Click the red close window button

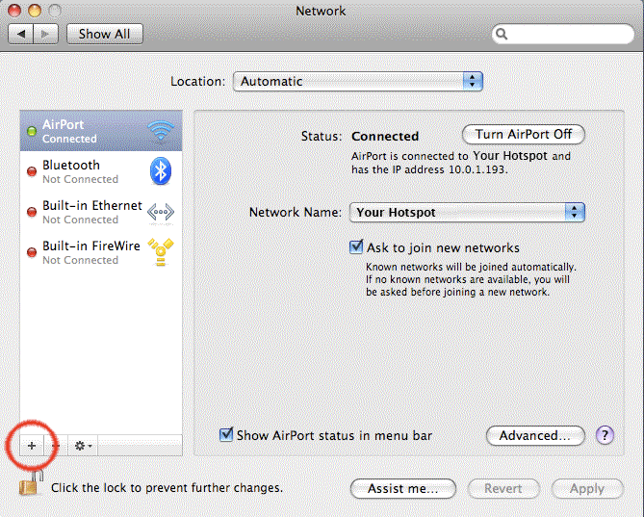point(14,11)
